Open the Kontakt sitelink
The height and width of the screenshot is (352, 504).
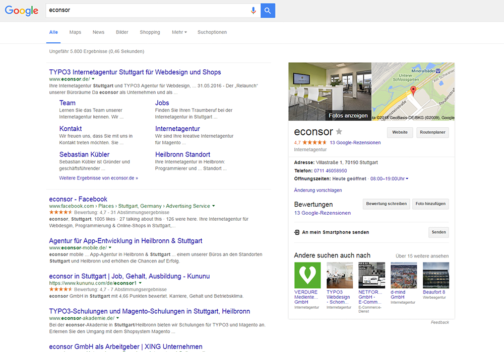(x=71, y=129)
